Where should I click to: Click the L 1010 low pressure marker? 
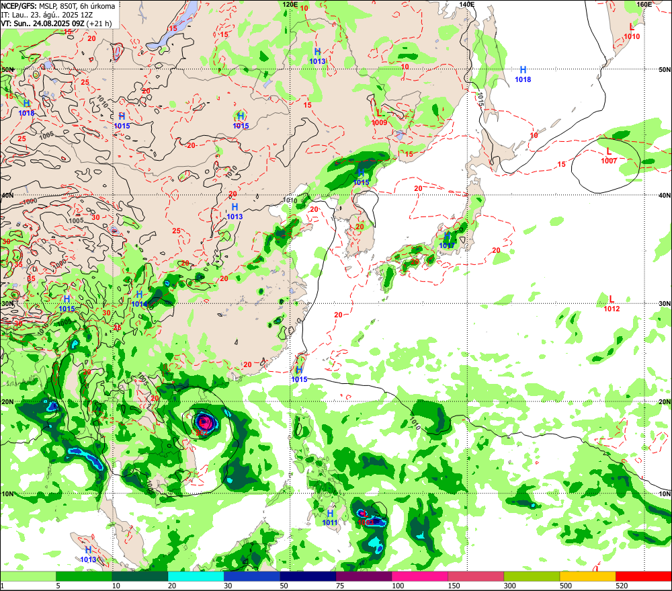(x=632, y=32)
